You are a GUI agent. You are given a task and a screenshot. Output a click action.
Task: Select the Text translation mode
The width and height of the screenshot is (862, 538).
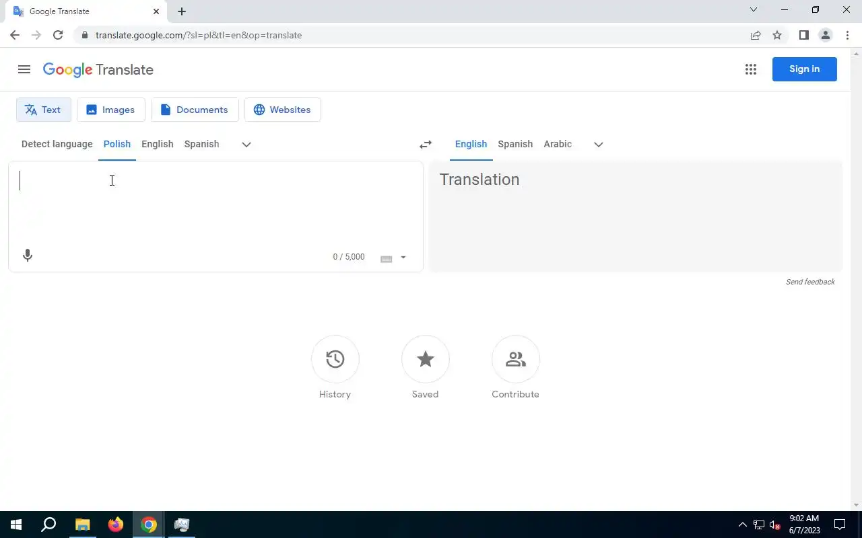44,110
